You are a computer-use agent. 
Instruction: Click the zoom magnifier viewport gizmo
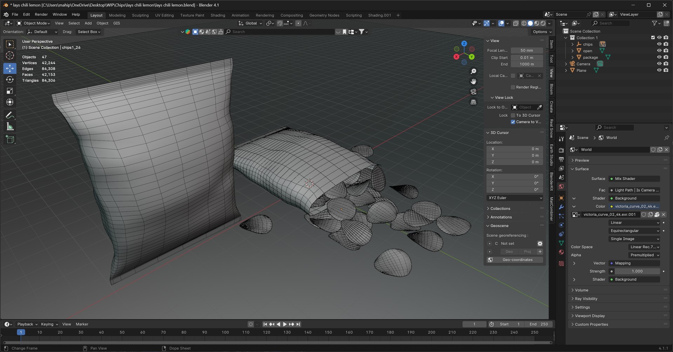point(473,71)
